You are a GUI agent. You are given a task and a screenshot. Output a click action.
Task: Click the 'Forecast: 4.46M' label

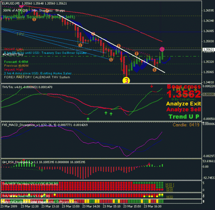pos(16,62)
